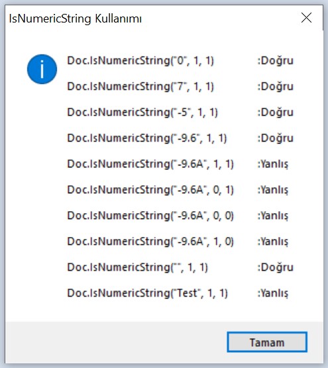The image size is (328, 368).
Task: Select the line IsNumericString("", 1, 1)
Action: point(138,267)
